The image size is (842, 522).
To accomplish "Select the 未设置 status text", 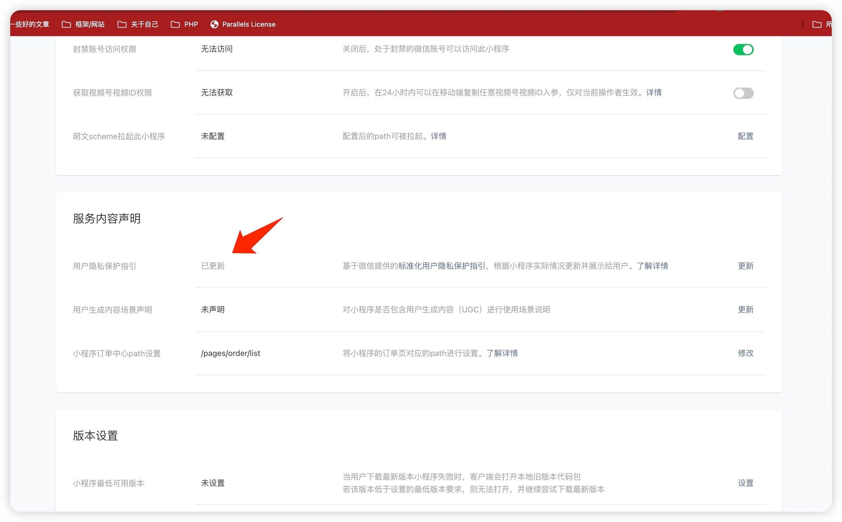I will pos(213,483).
